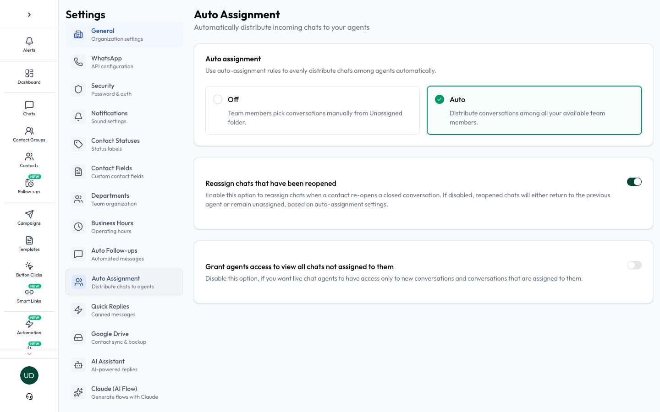Viewport: 660px width, 412px height.
Task: Open Automation lightning icon
Action: pos(29,324)
